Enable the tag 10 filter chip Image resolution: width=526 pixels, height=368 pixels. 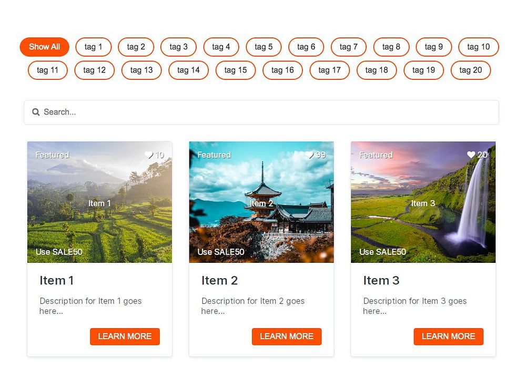coord(478,47)
